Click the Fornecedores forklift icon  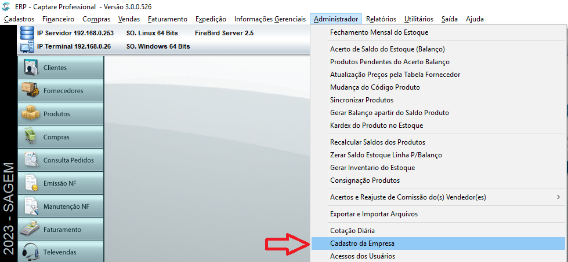click(x=30, y=91)
